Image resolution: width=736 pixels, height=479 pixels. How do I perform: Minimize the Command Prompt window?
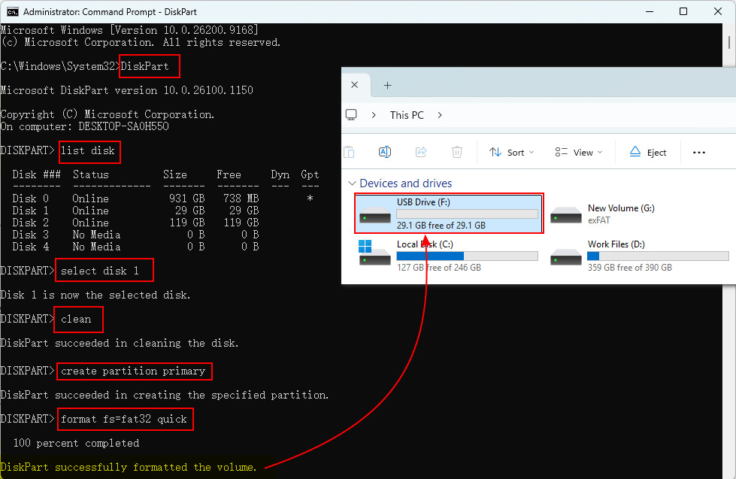tap(650, 12)
